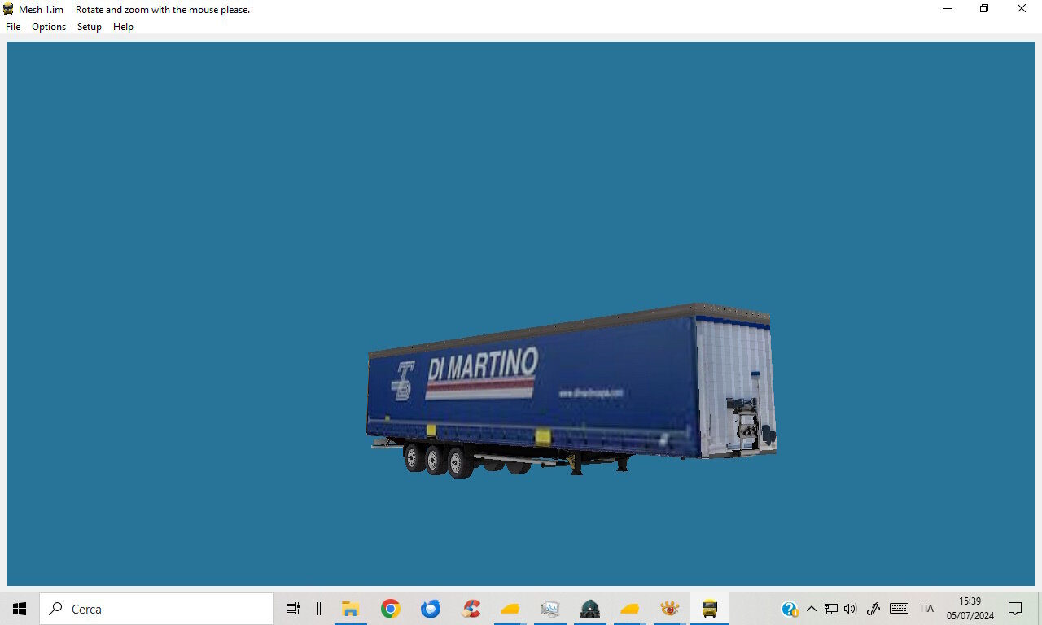Screen dimensions: 1042x625
Task: Open the Help menu
Action: tap(123, 27)
